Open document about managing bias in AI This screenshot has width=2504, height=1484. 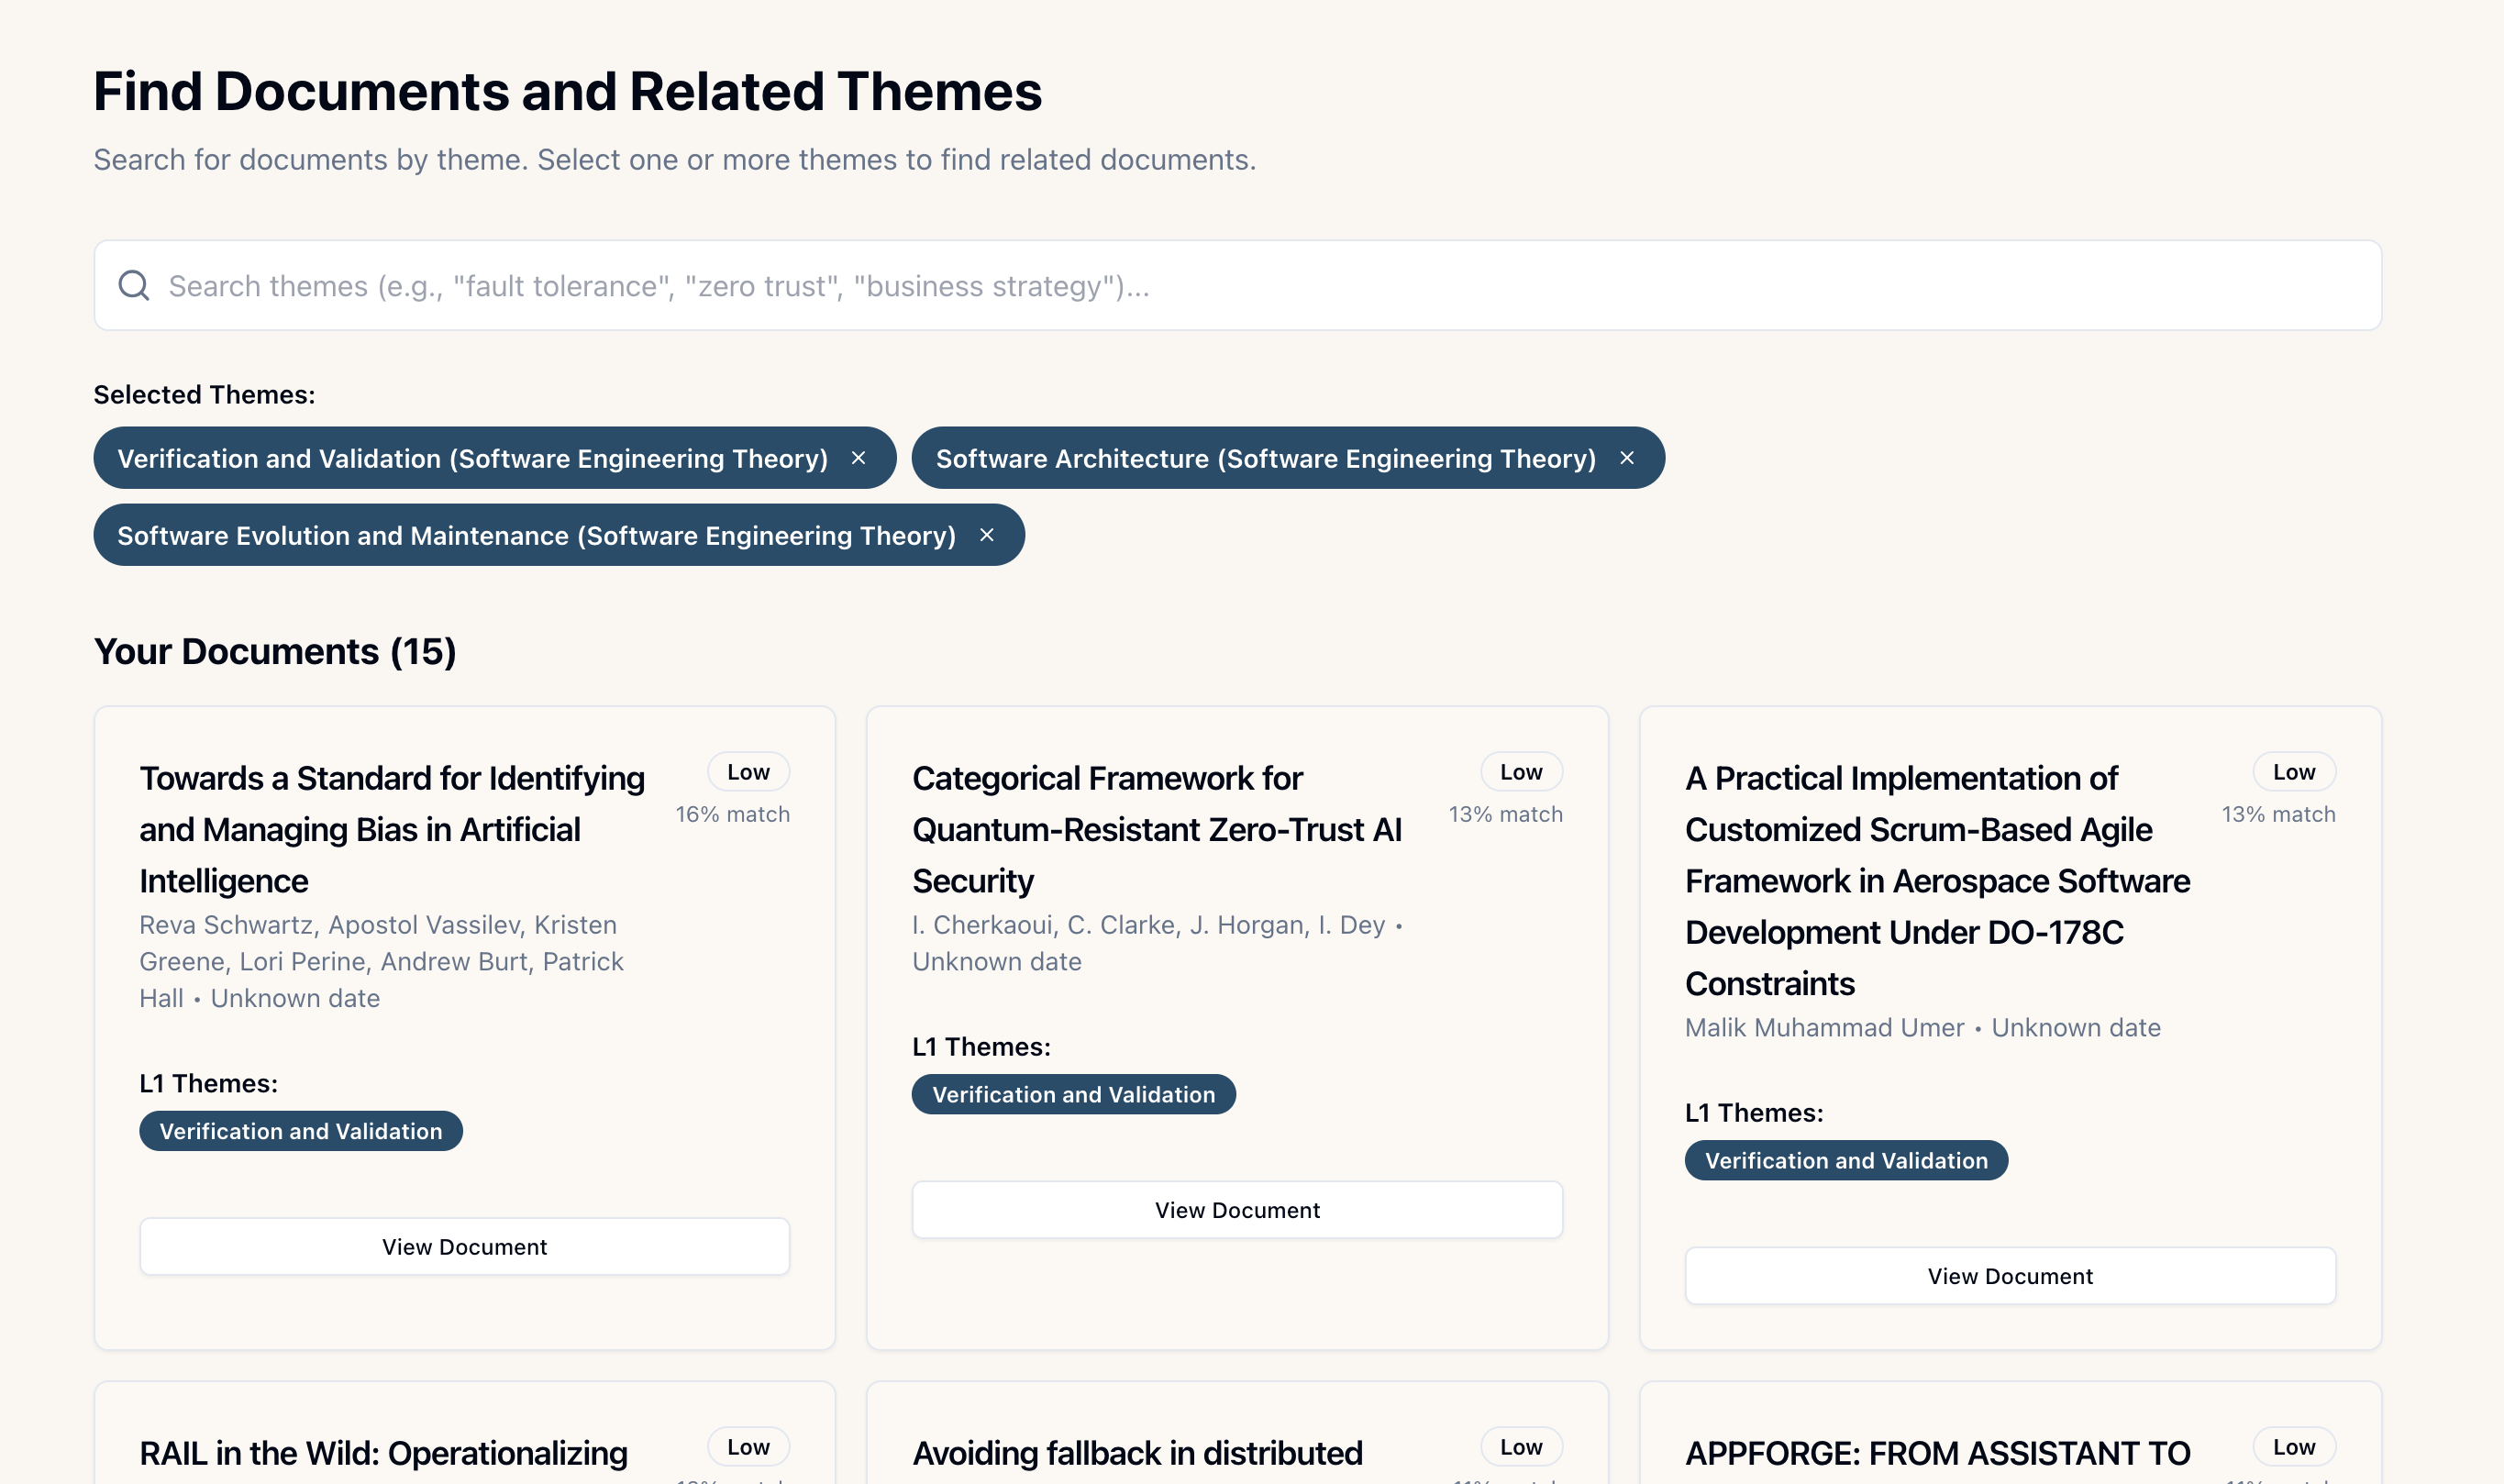[464, 1246]
